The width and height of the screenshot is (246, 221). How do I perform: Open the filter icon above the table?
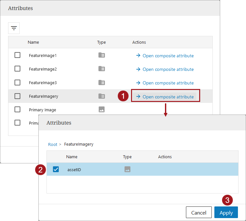point(14,28)
